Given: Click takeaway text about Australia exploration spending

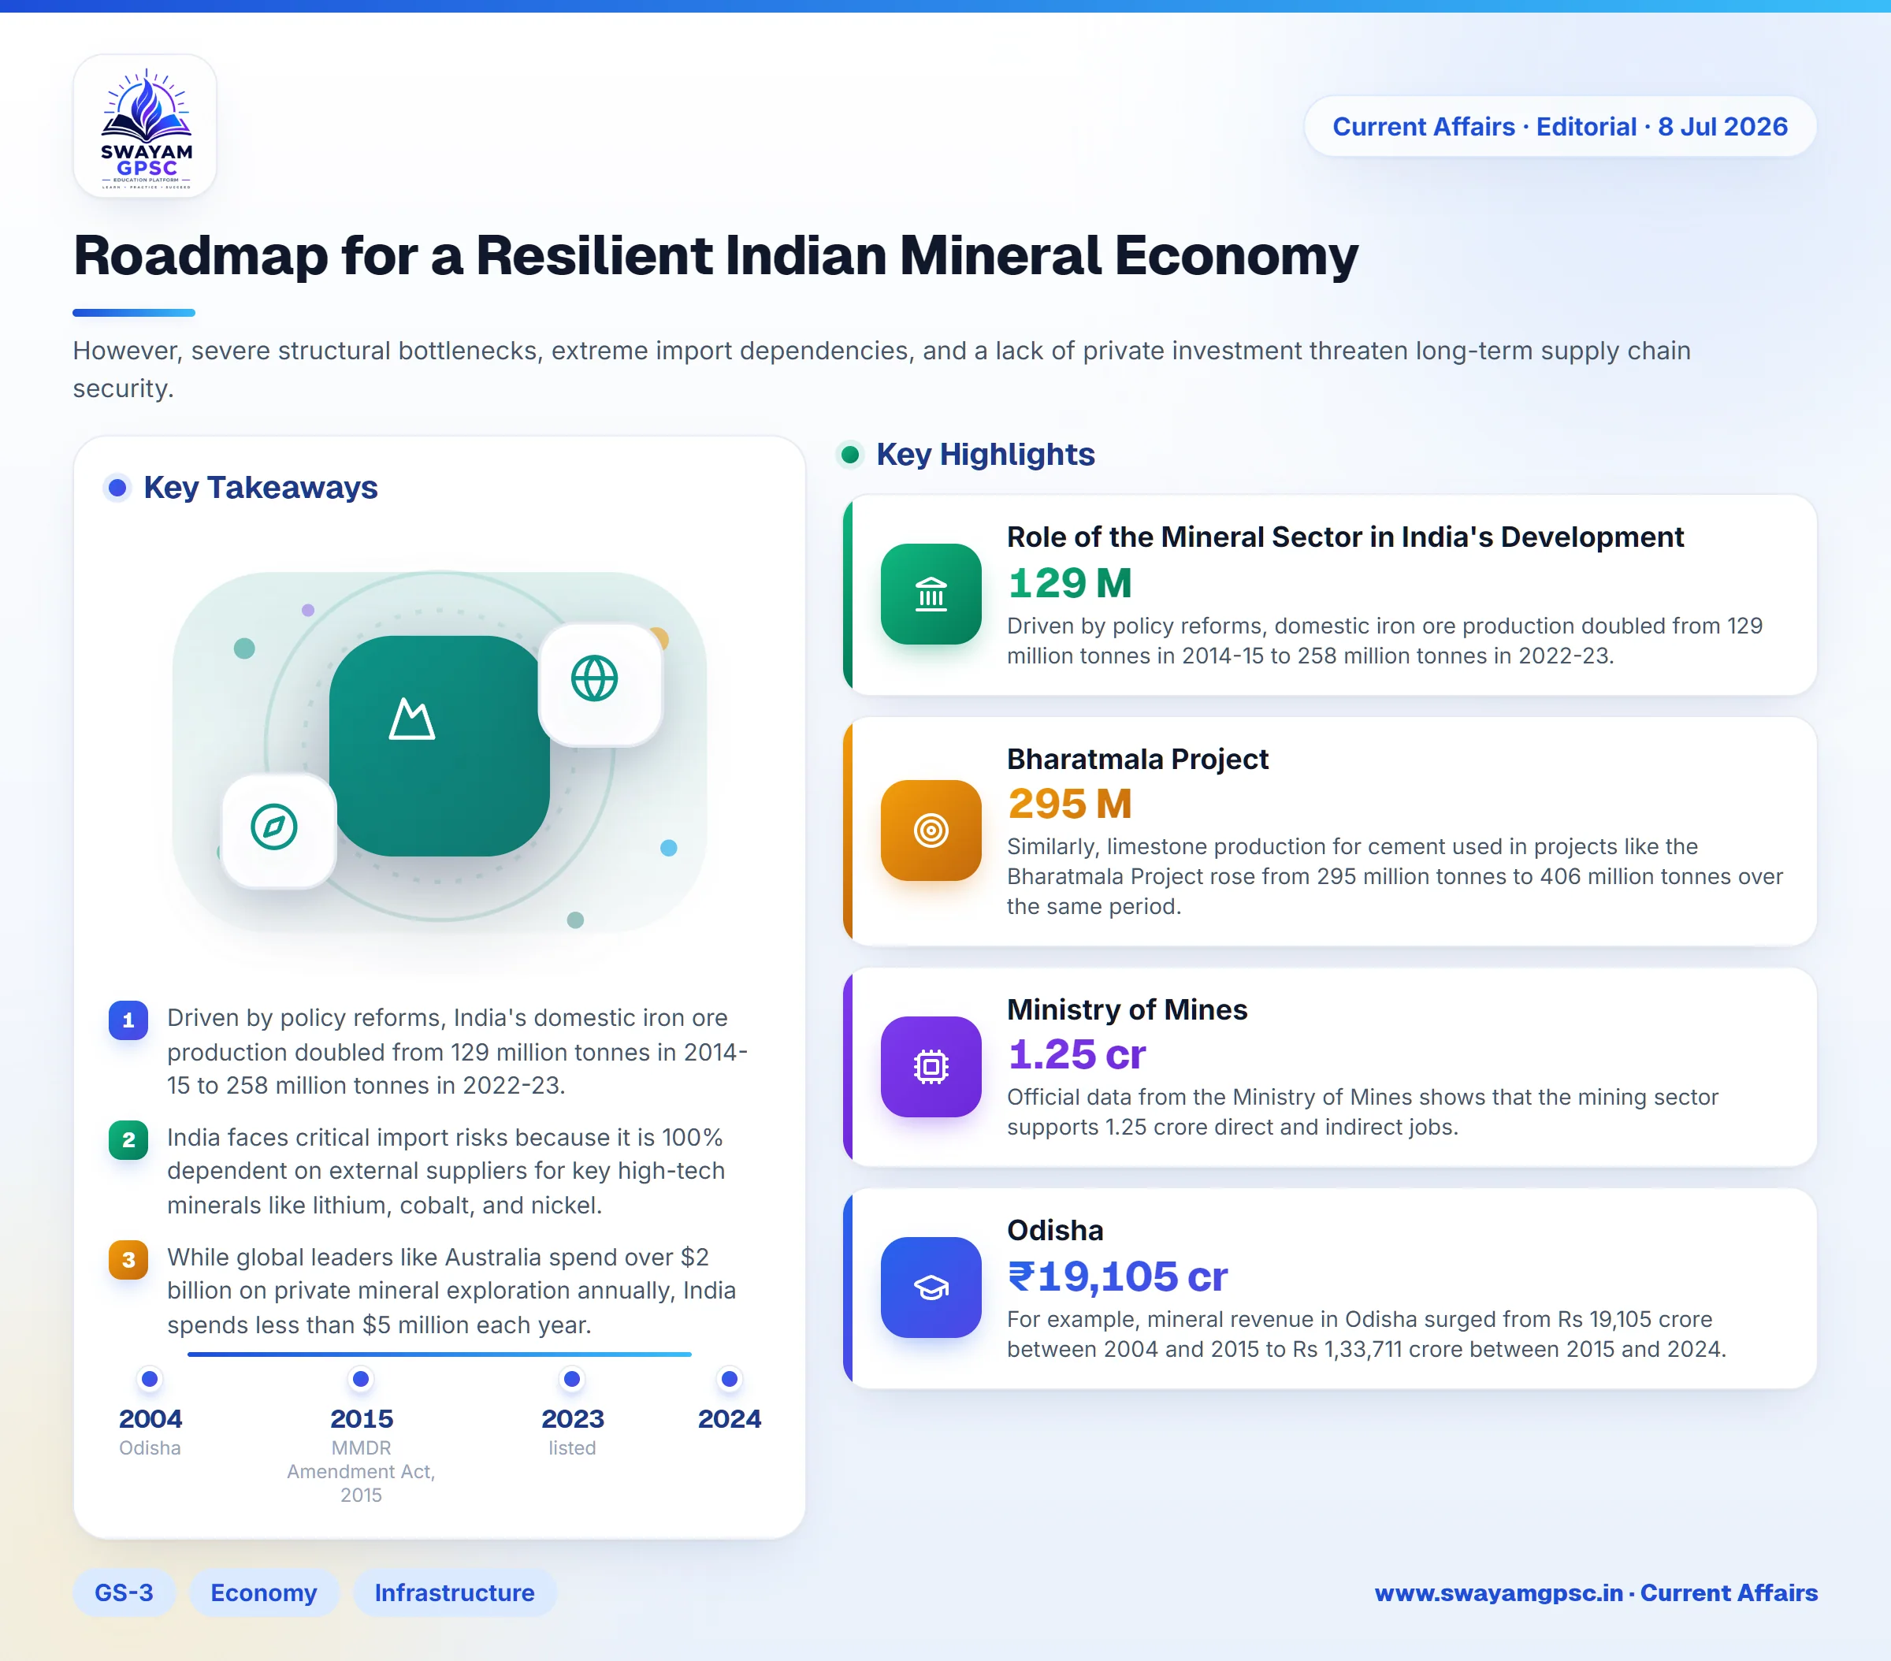Looking at the screenshot, I should tap(451, 1291).
